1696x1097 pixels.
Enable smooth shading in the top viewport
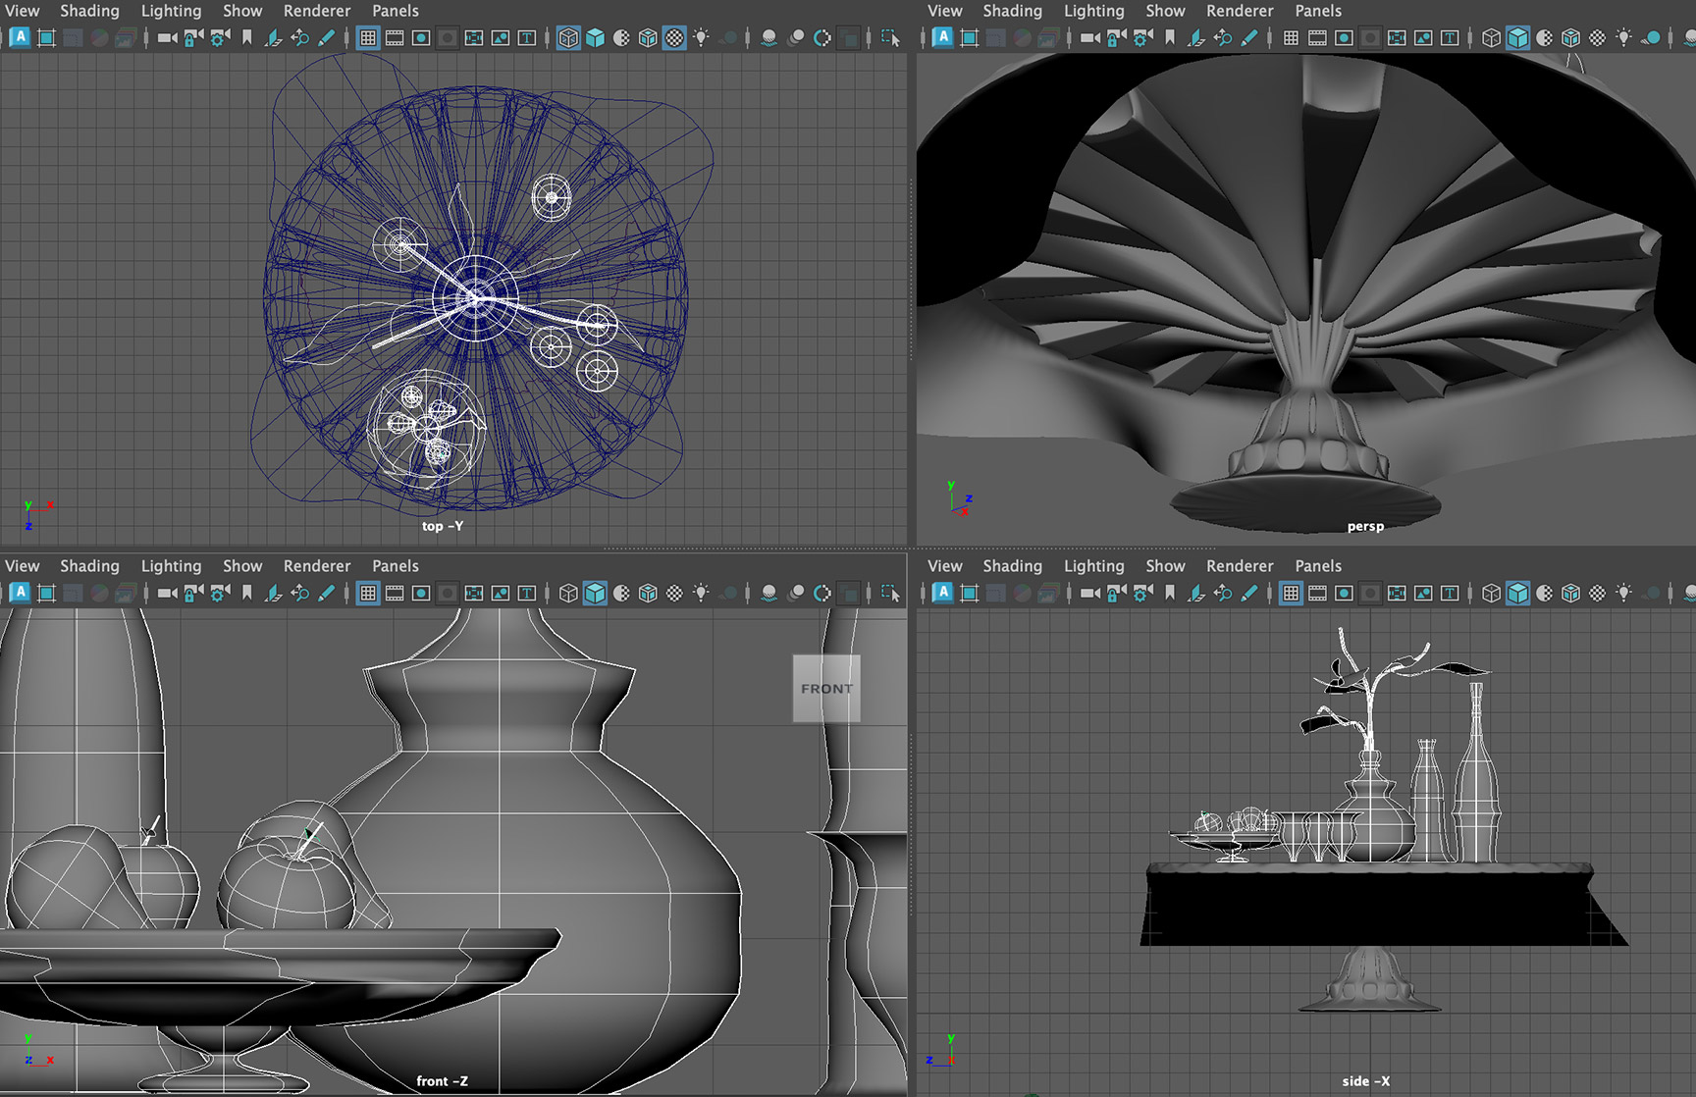point(596,38)
